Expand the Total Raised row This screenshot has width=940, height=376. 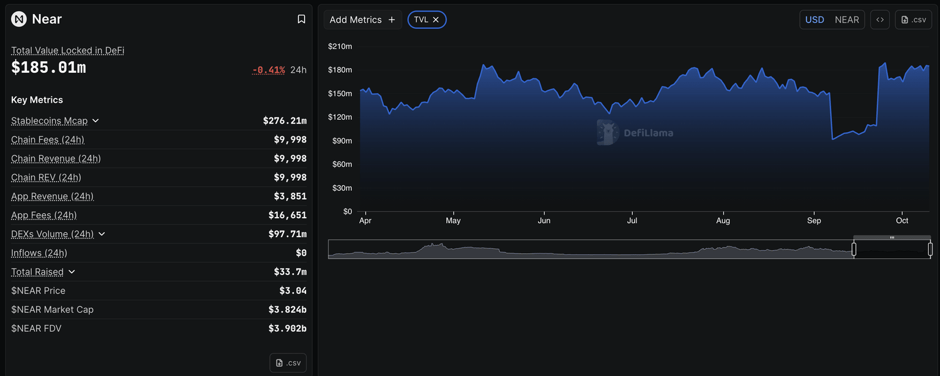72,272
